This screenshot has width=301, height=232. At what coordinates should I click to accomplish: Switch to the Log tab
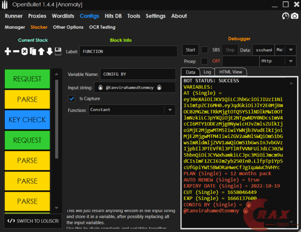click(207, 72)
